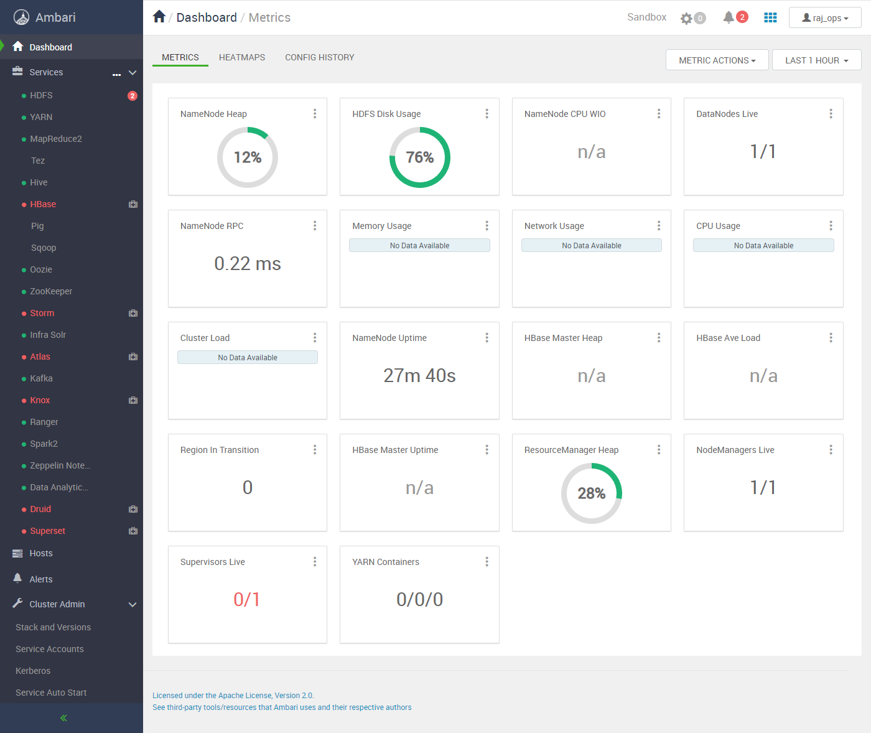Open raj_ops user dropdown
The image size is (871, 733).
click(825, 18)
